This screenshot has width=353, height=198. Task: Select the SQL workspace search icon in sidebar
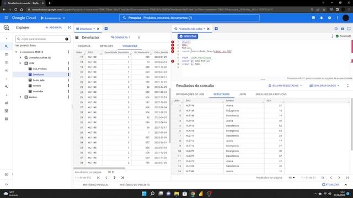click(6, 46)
